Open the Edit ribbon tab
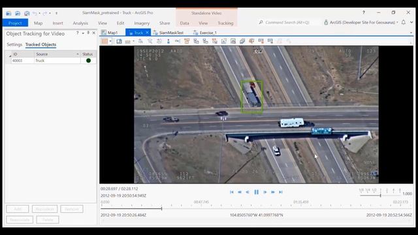 click(120, 23)
